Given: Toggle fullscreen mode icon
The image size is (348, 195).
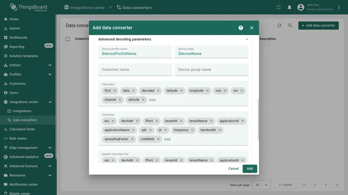Looking at the screenshot, I should tap(278, 7).
